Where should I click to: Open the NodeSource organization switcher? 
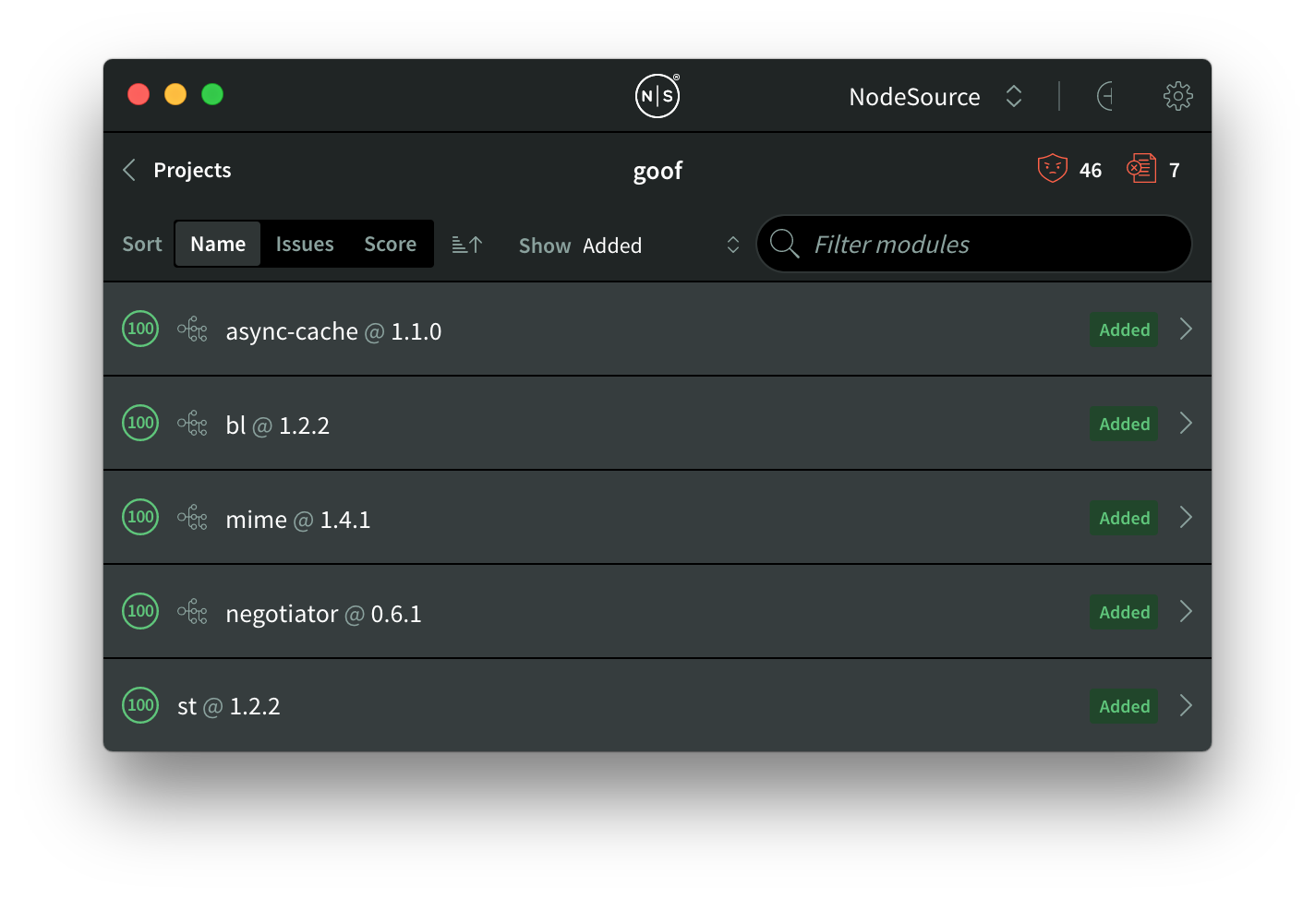point(1013,96)
